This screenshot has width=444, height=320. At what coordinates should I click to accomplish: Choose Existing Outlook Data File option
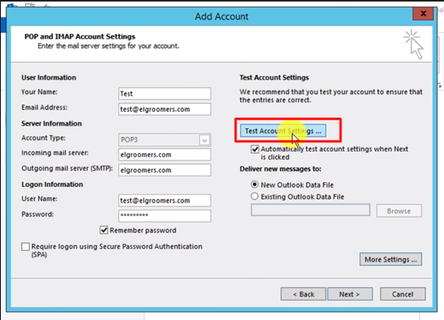pyautogui.click(x=254, y=196)
